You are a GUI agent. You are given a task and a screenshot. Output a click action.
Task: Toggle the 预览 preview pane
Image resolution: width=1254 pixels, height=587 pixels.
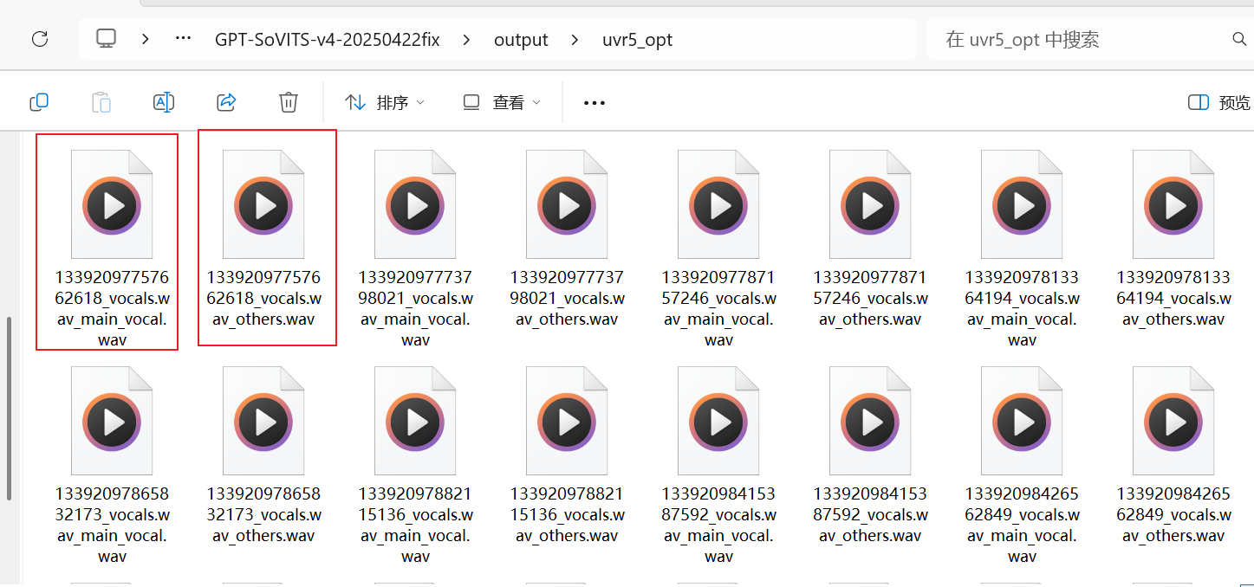coord(1219,102)
